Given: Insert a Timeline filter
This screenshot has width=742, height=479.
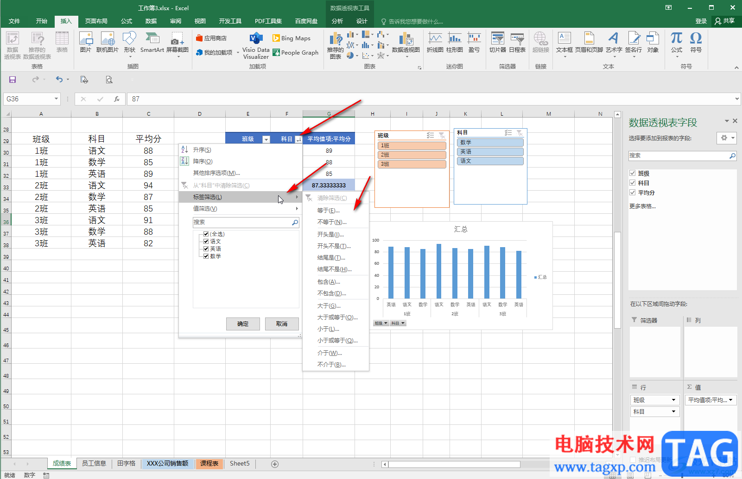Looking at the screenshot, I should pos(517,42).
